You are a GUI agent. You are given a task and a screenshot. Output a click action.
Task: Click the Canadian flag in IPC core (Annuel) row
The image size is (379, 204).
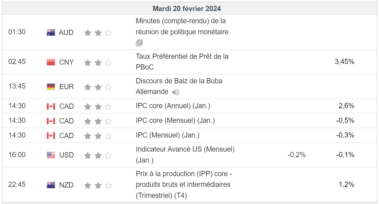(51, 106)
